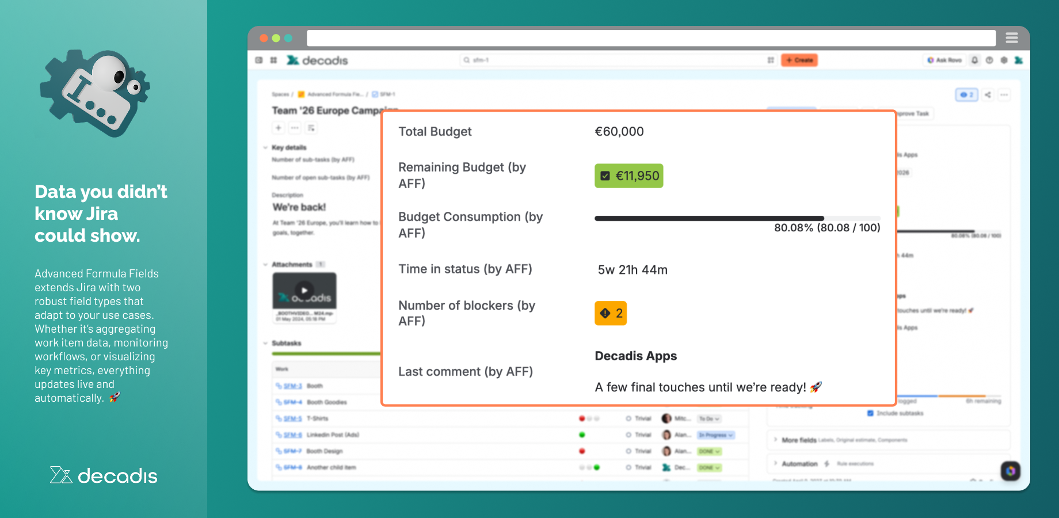1059x518 pixels.
Task: Open the Rovo chat floating icon
Action: click(1011, 471)
